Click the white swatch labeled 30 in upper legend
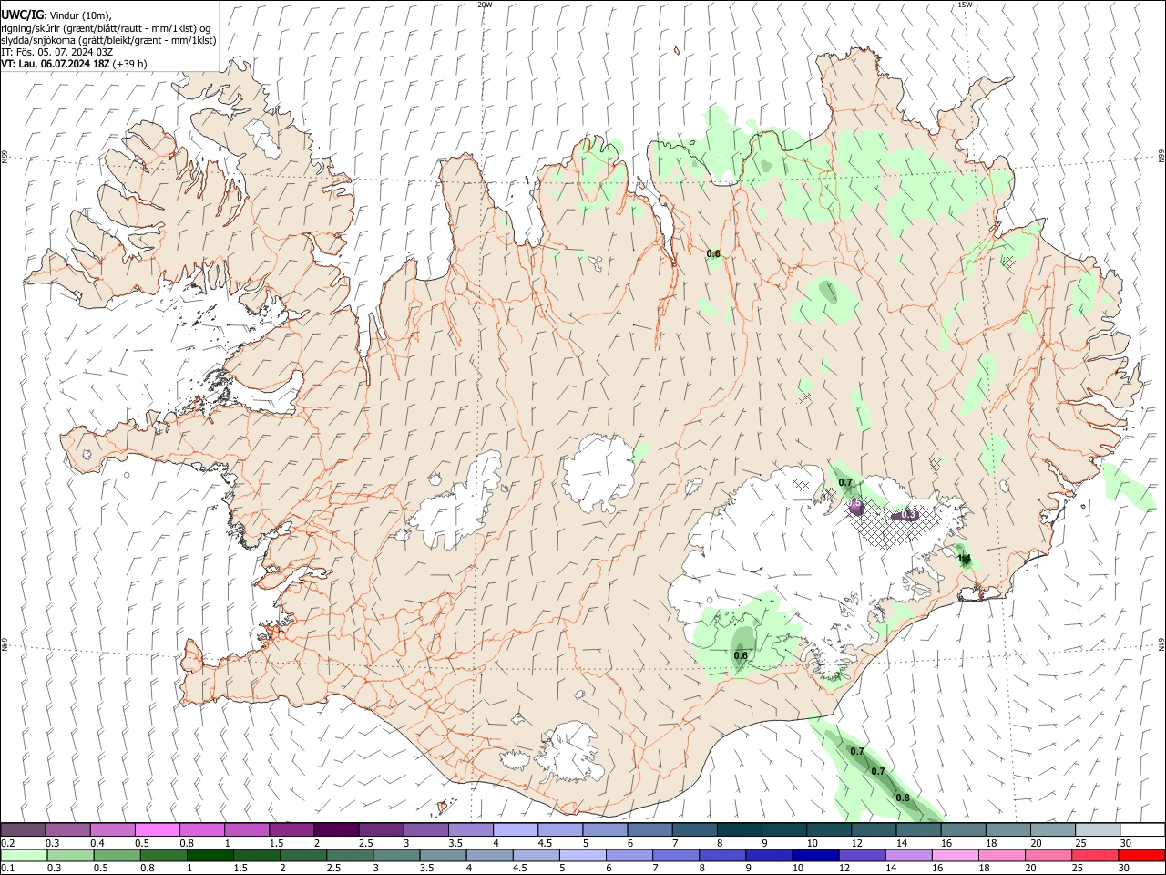 coord(1140,829)
